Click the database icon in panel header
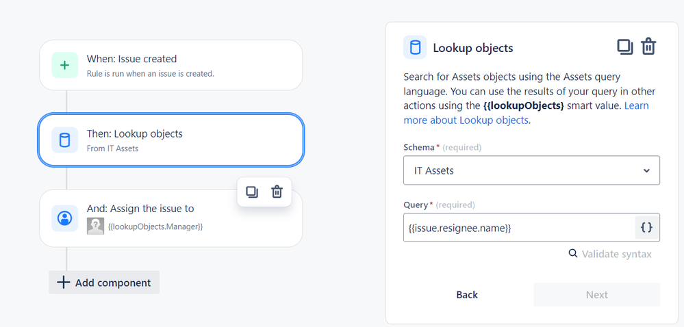 click(415, 47)
